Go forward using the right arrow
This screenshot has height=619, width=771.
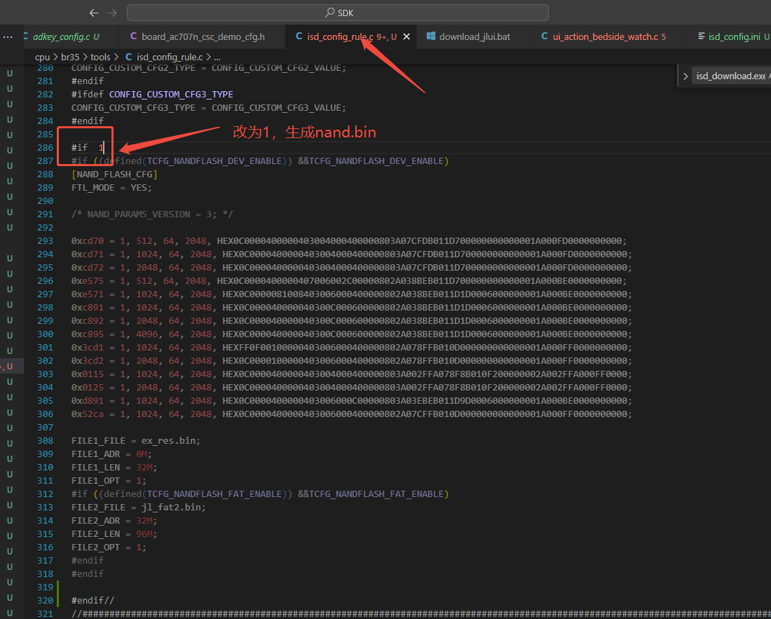click(x=112, y=13)
